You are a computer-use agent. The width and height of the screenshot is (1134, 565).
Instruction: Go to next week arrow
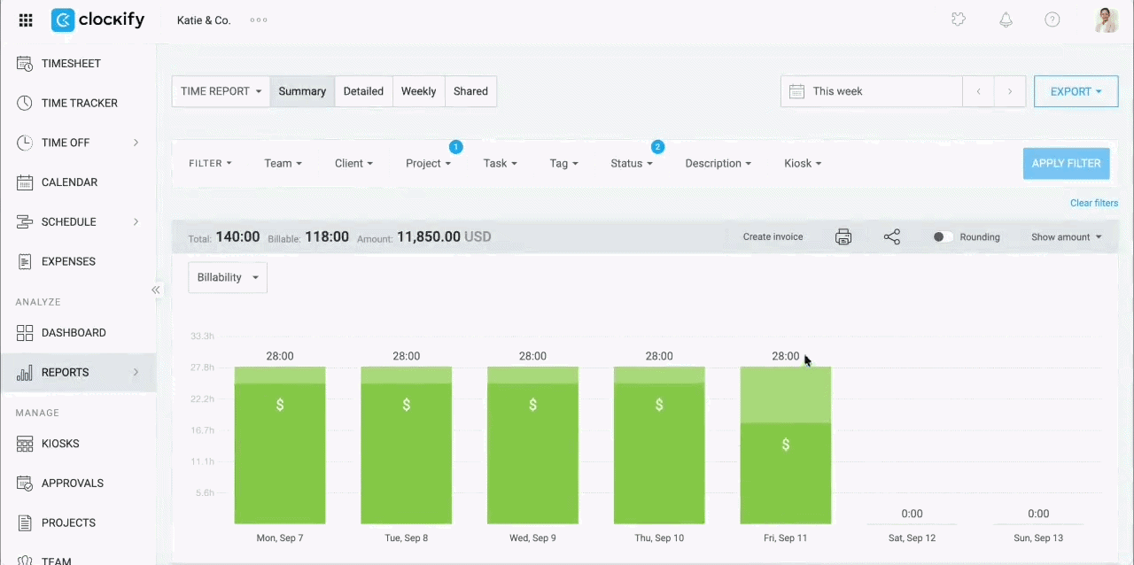pos(1010,91)
